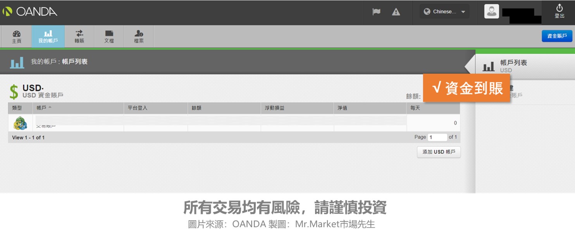
Task: Click the blue 資金賬戶 button
Action: coord(557,36)
